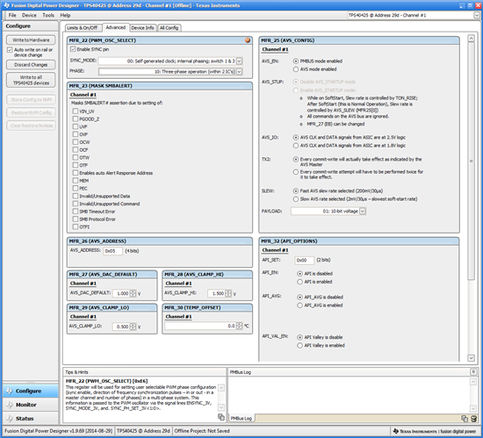
Task: Click Store Config to NVM button
Action: click(31, 99)
